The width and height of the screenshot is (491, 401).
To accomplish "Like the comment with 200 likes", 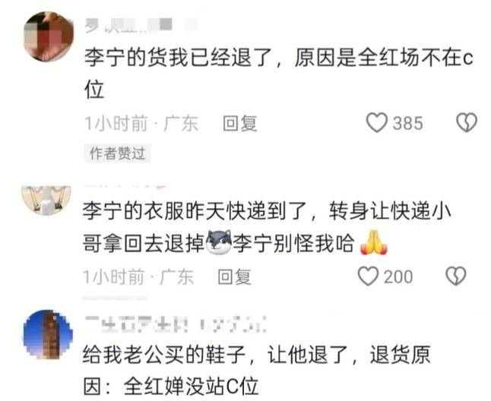I will 368,276.
